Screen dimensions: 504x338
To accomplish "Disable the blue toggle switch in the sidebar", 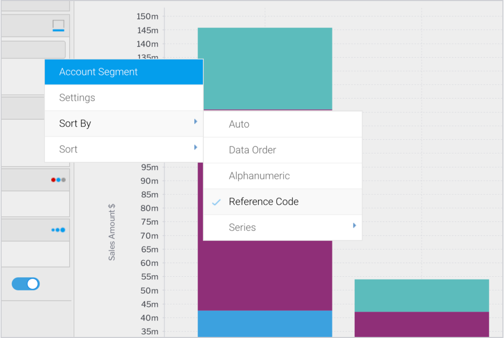I will (x=25, y=284).
